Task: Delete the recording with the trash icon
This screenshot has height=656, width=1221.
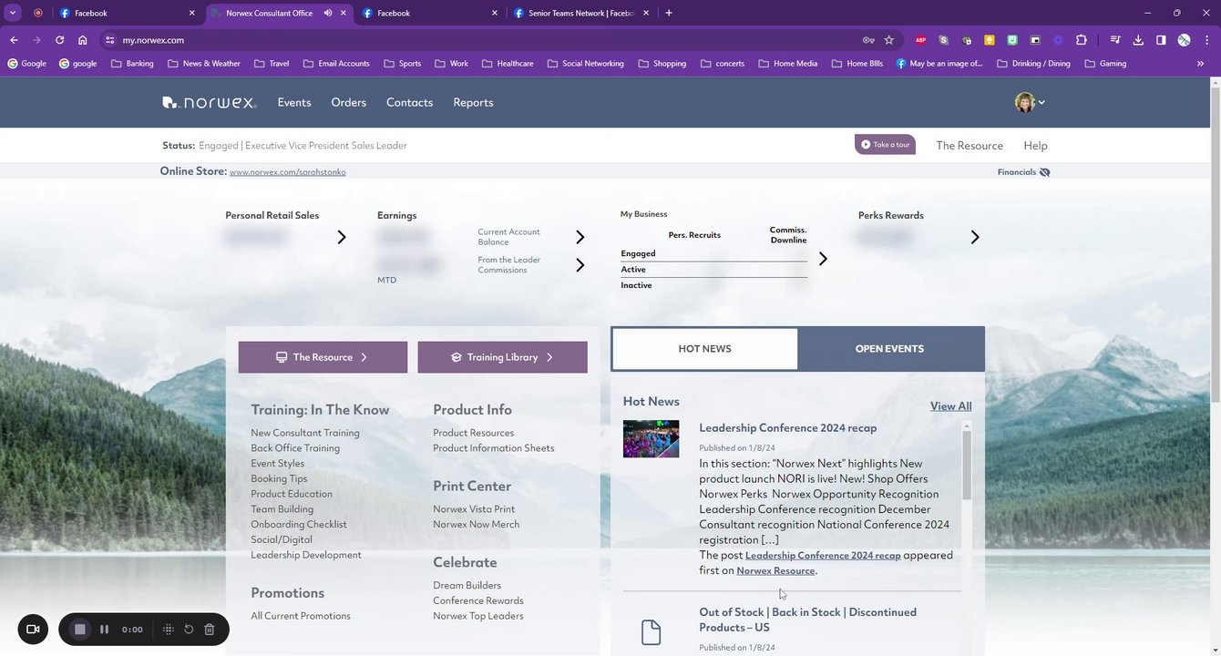Action: pyautogui.click(x=209, y=630)
